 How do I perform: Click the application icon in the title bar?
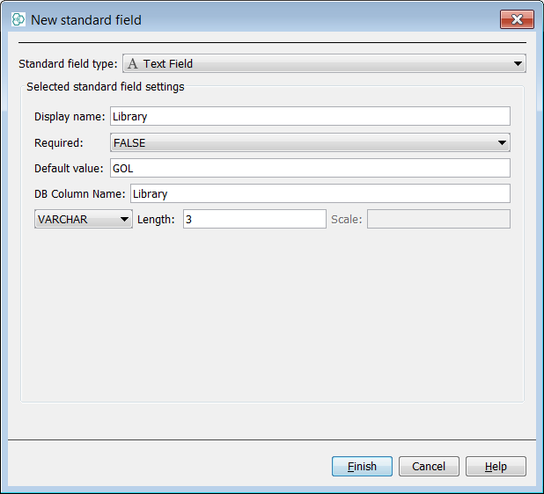pyautogui.click(x=18, y=19)
